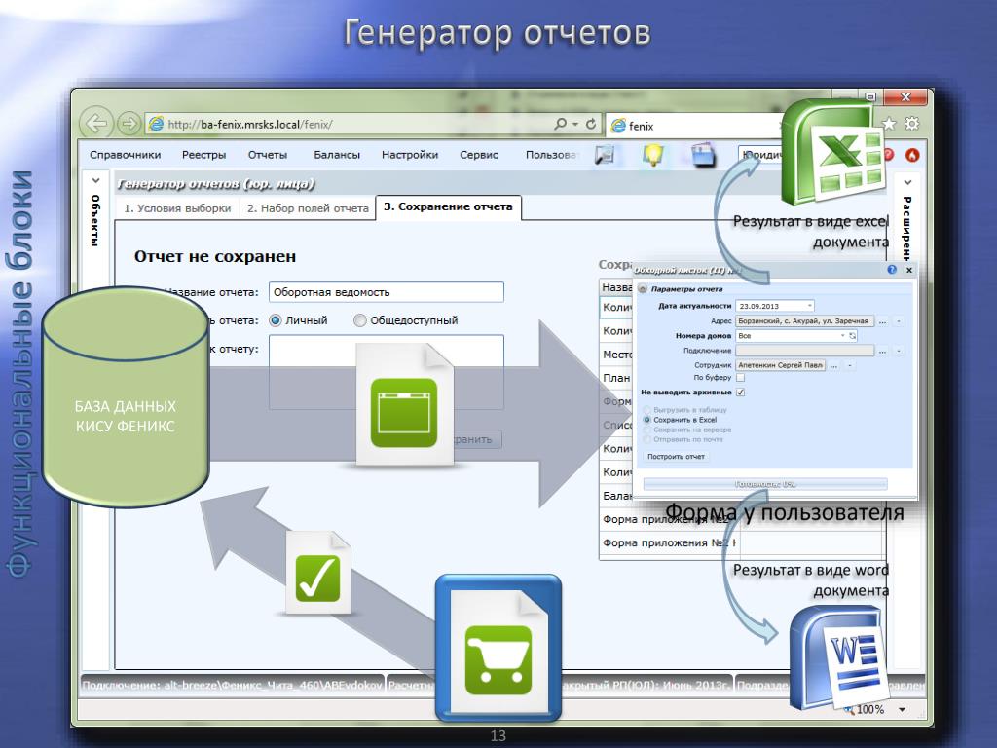Image resolution: width=997 pixels, height=748 pixels.
Task: Choose the Отправить по почте option
Action: pyautogui.click(x=647, y=439)
